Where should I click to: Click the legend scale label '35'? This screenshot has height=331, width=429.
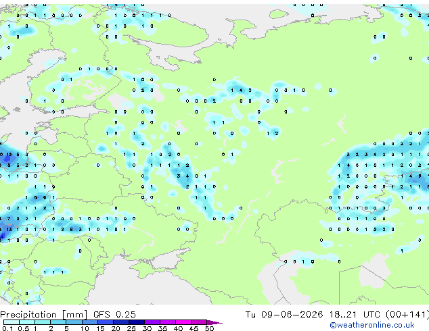[162, 328]
